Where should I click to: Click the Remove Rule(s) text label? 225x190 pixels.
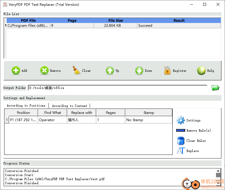pos(199,130)
